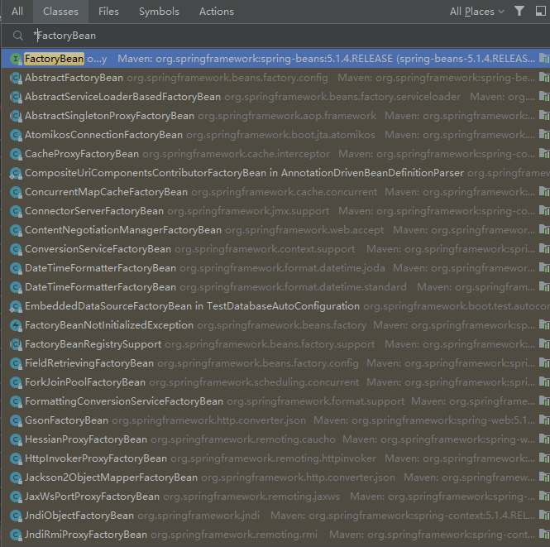Click exception icon of FactoryBeanNotInitializedException
550x547 pixels.
click(16, 325)
